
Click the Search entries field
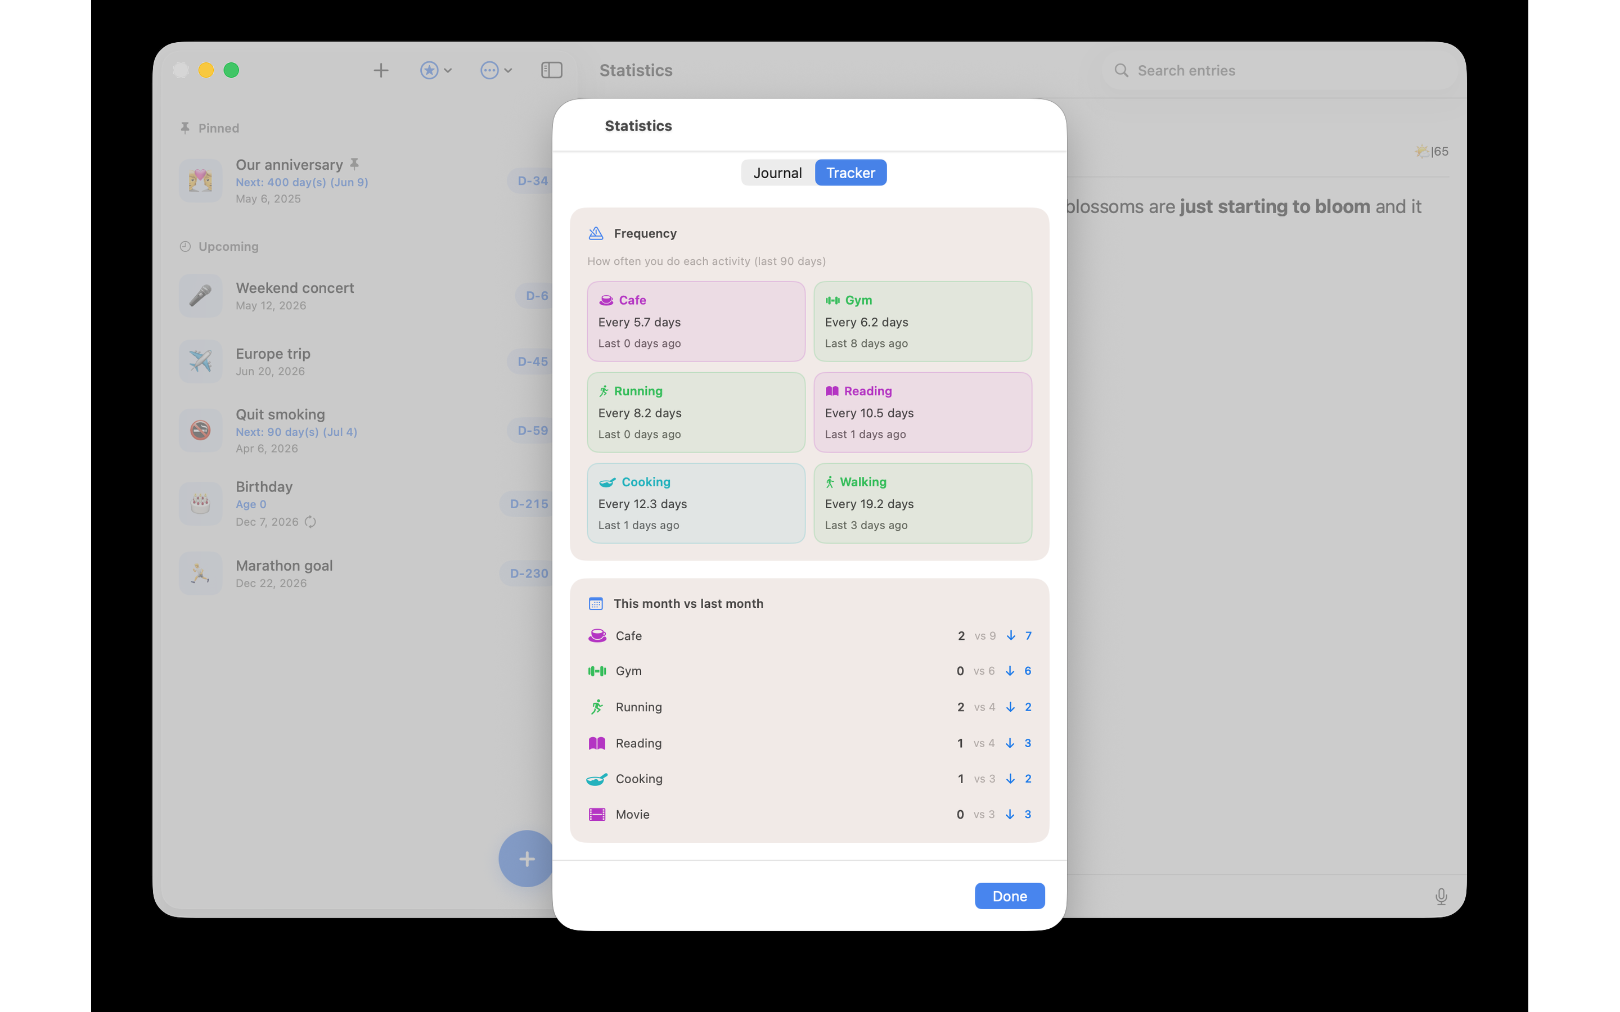[1279, 70]
